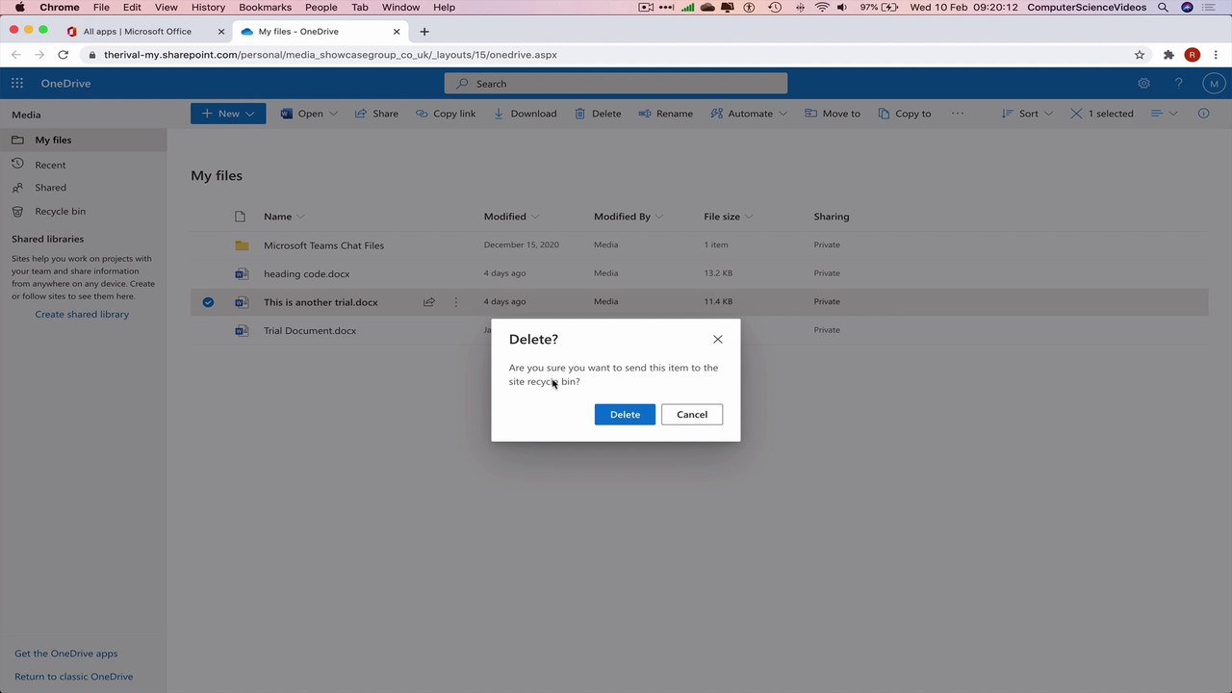
Task: Open more actions dots for This is another trial.docx
Action: click(456, 302)
